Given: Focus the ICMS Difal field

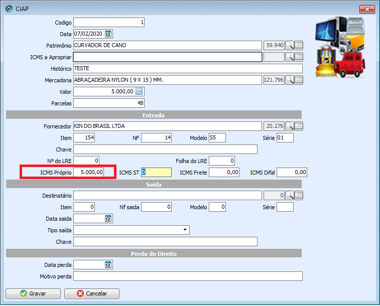Looking at the screenshot, I should tap(292, 173).
